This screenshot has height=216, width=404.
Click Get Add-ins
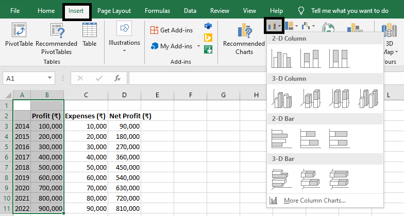pos(172,30)
